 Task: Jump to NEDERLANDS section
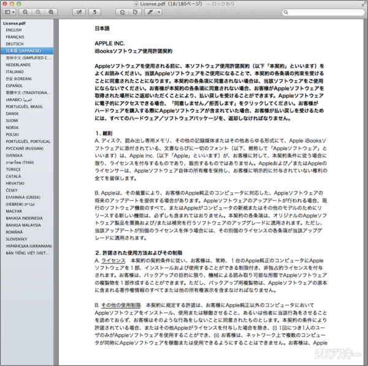coord(18,65)
